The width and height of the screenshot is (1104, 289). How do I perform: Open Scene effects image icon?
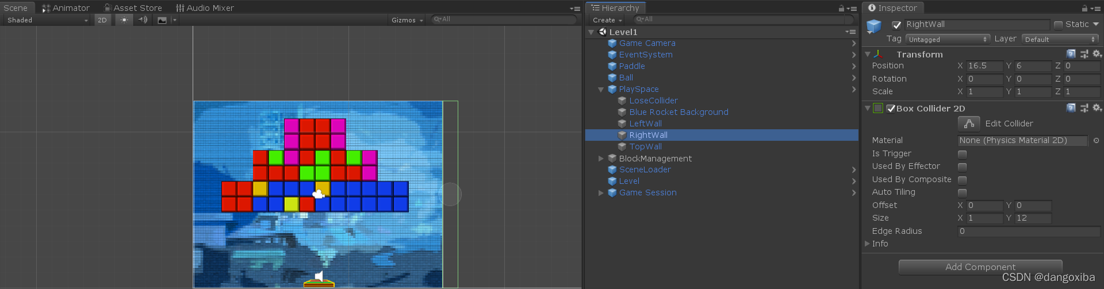click(x=162, y=20)
